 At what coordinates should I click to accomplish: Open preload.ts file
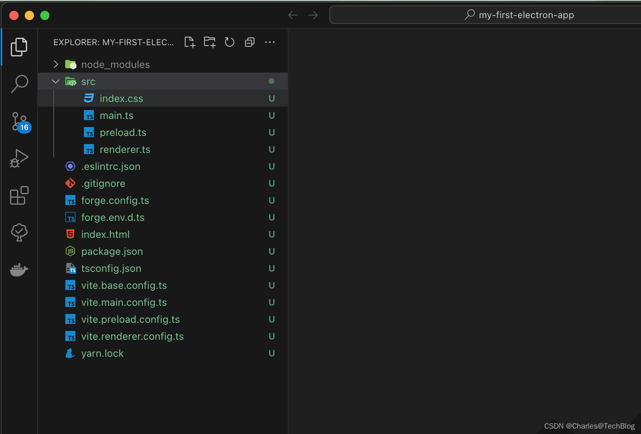(163, 132)
